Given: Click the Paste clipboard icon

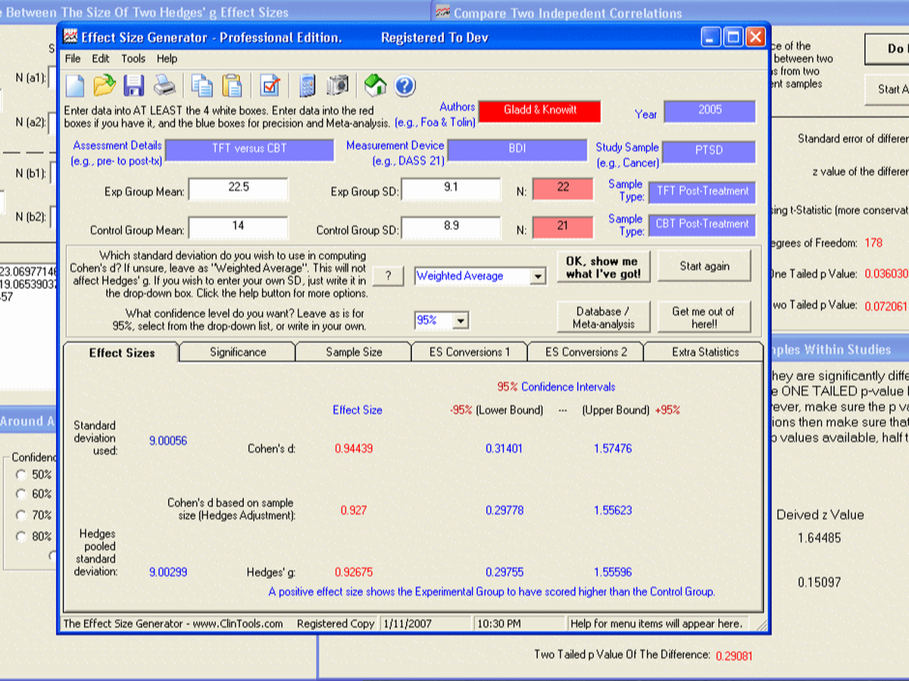Looking at the screenshot, I should tap(232, 86).
